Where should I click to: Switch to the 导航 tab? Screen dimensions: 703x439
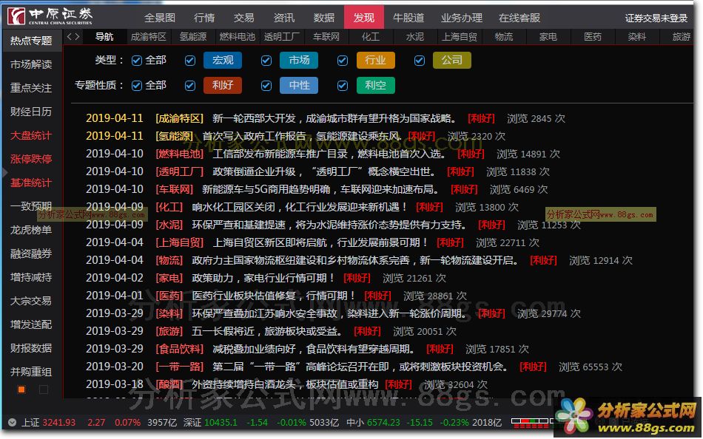pyautogui.click(x=104, y=37)
